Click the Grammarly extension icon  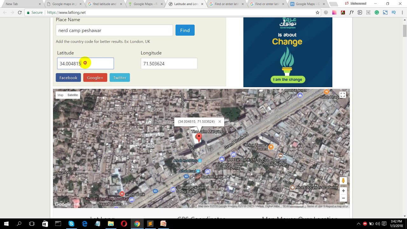tap(377, 12)
